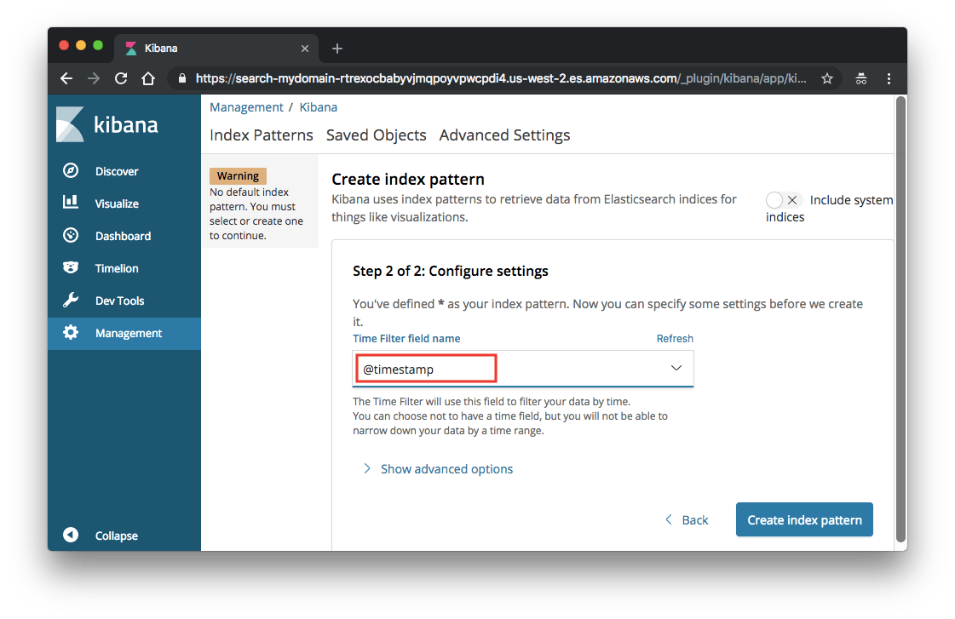This screenshot has height=619, width=955.
Task: Open a new browser tab
Action: [x=337, y=49]
